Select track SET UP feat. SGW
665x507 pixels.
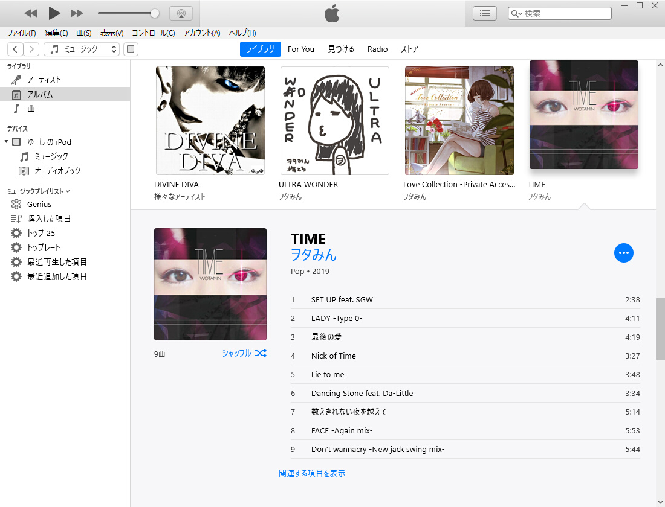point(465,299)
